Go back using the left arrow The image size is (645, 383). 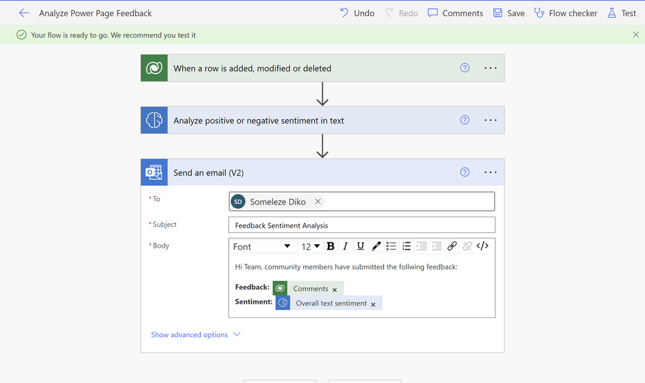coord(24,13)
